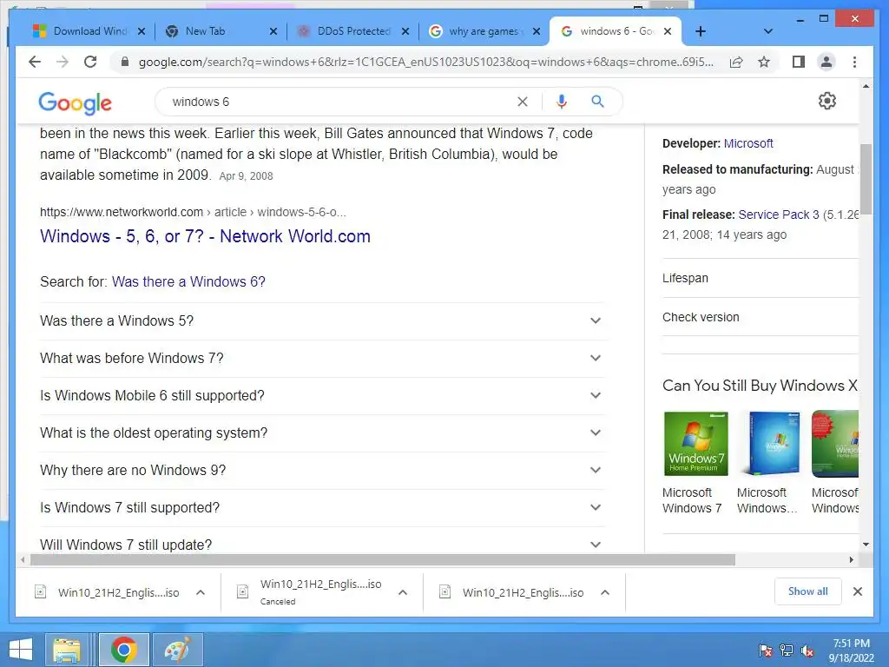Search for 'Was there a Windows 6?'
The width and height of the screenshot is (889, 667).
(188, 282)
